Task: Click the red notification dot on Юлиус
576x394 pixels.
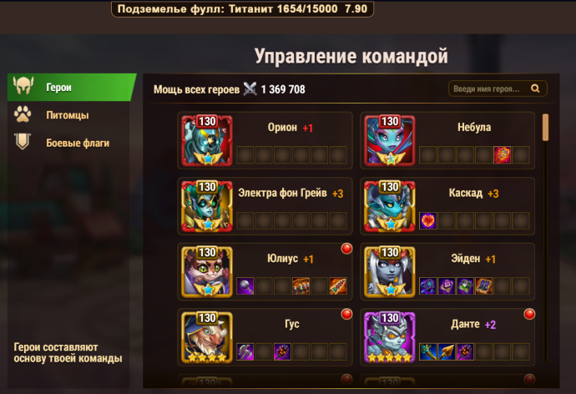Action: click(x=346, y=249)
